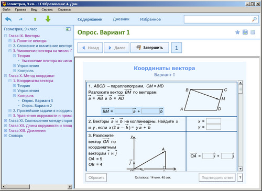Switch to the Содержание tab
262x191 pixels.
tap(90, 19)
